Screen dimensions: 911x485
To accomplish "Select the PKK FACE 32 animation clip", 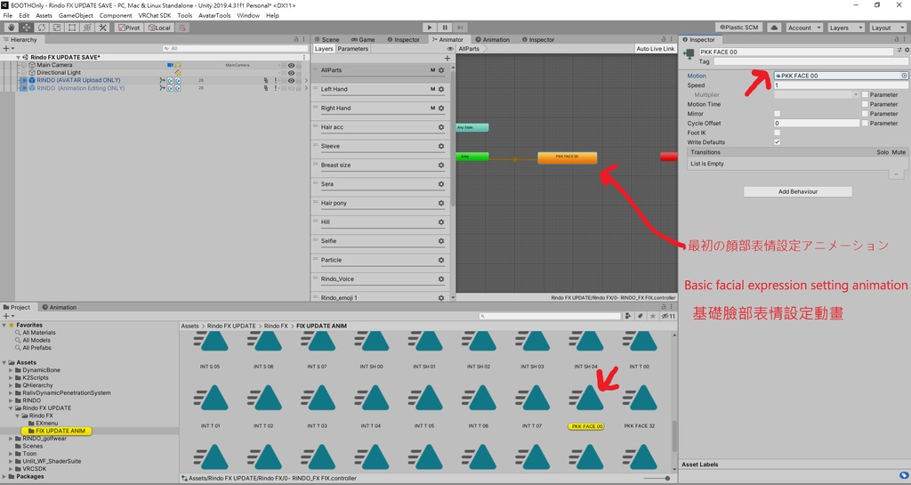I will (639, 404).
